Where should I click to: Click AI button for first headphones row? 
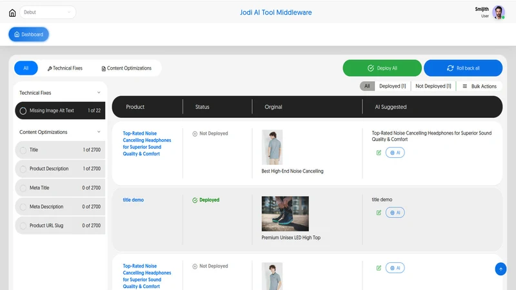click(x=395, y=153)
